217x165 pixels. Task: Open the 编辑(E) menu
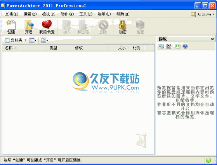point(30,14)
